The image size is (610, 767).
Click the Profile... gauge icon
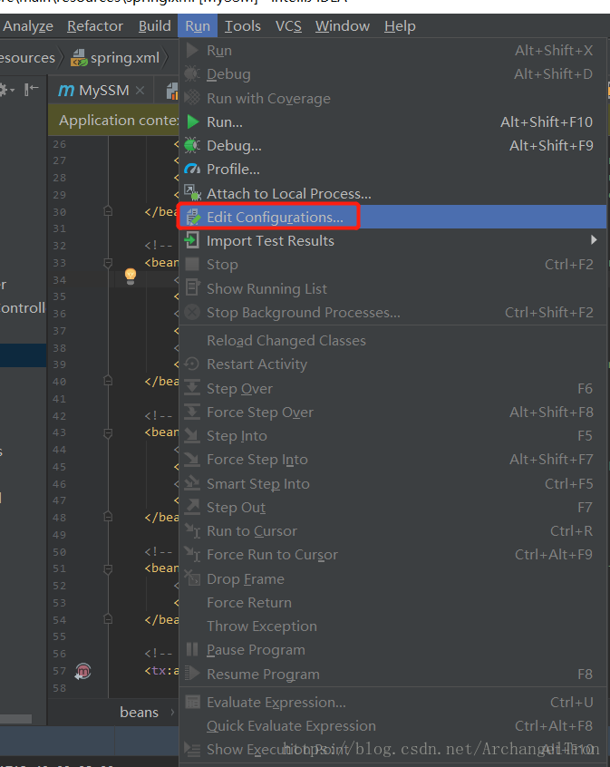(192, 170)
